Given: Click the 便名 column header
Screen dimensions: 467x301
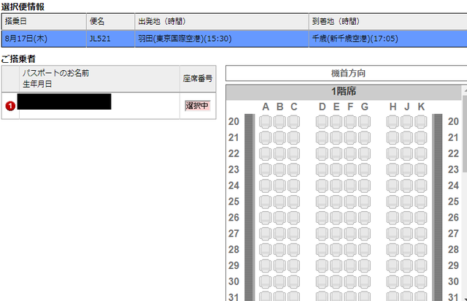Looking at the screenshot, I should (110, 21).
